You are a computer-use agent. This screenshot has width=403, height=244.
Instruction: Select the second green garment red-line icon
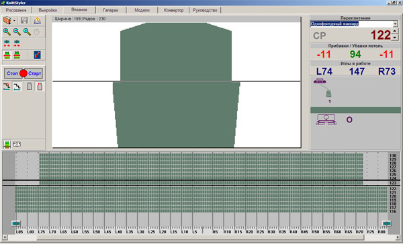(x=17, y=55)
